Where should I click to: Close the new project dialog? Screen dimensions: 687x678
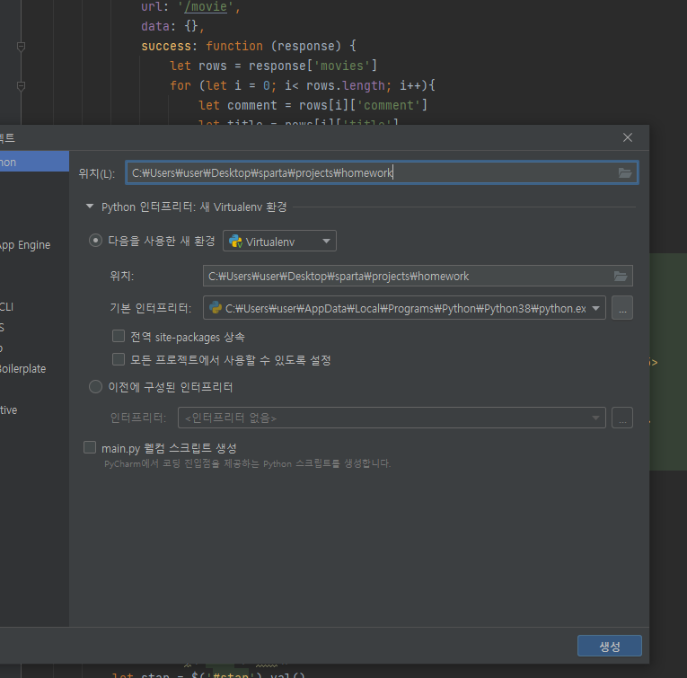[x=628, y=137]
